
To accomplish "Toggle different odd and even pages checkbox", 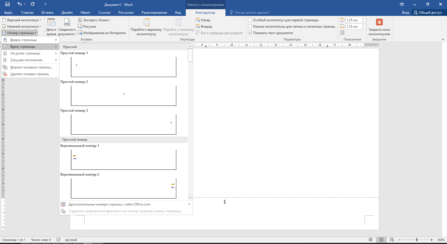I will (x=250, y=26).
